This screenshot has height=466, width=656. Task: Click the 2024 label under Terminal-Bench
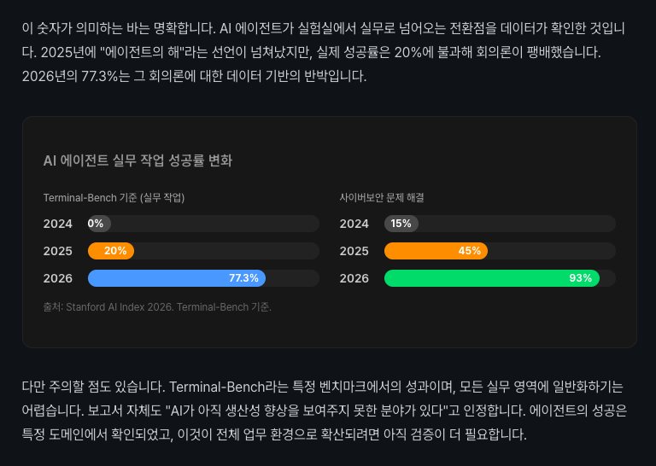[x=58, y=224]
